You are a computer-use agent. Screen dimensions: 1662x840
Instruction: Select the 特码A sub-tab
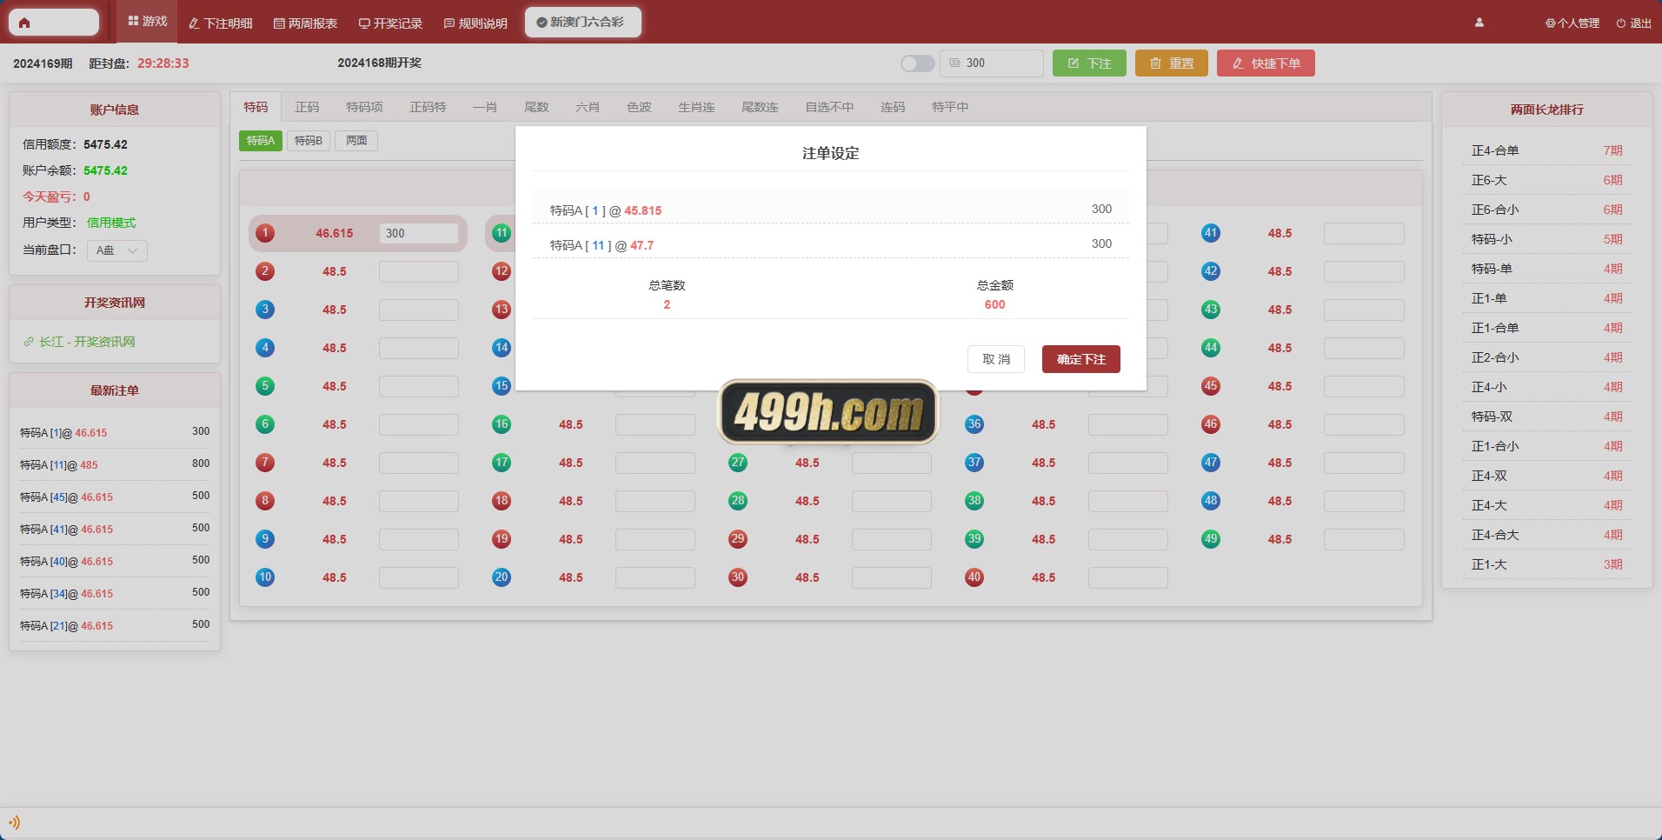coord(261,141)
